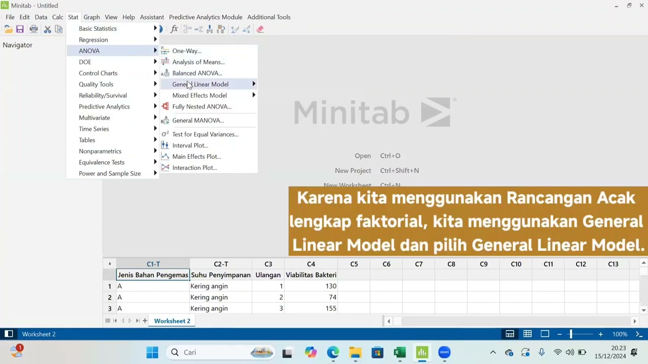Click the Open Ctrl+O link
This screenshot has width=648, height=364.
(378, 156)
